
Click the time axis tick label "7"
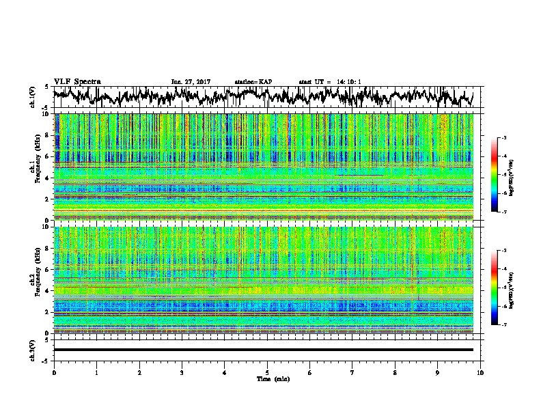pyautogui.click(x=352, y=373)
